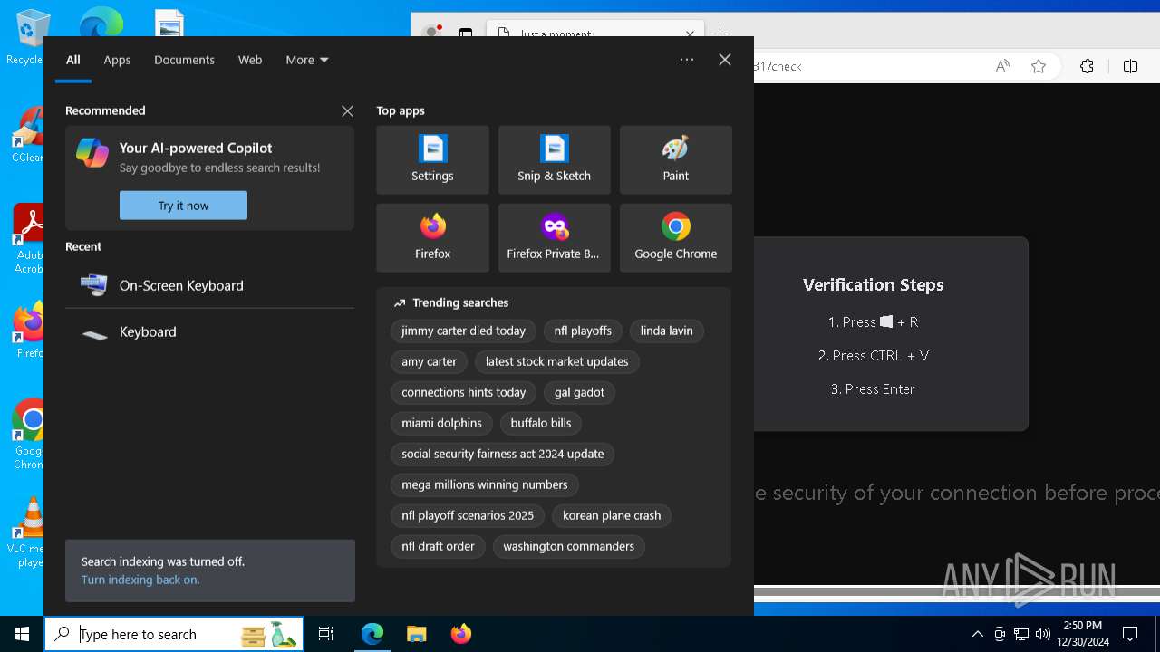Open notification center on taskbar
This screenshot has height=652, width=1160.
click(1130, 634)
